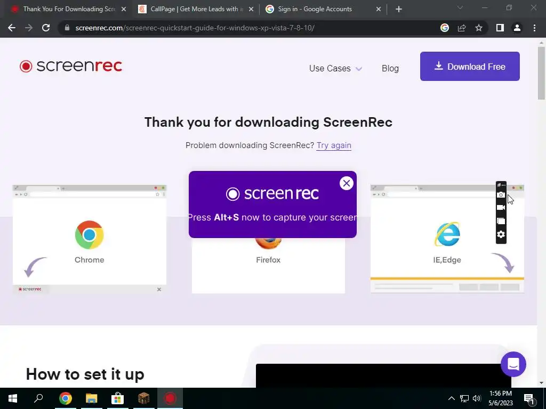Open volume control in tray

[x=477, y=398]
